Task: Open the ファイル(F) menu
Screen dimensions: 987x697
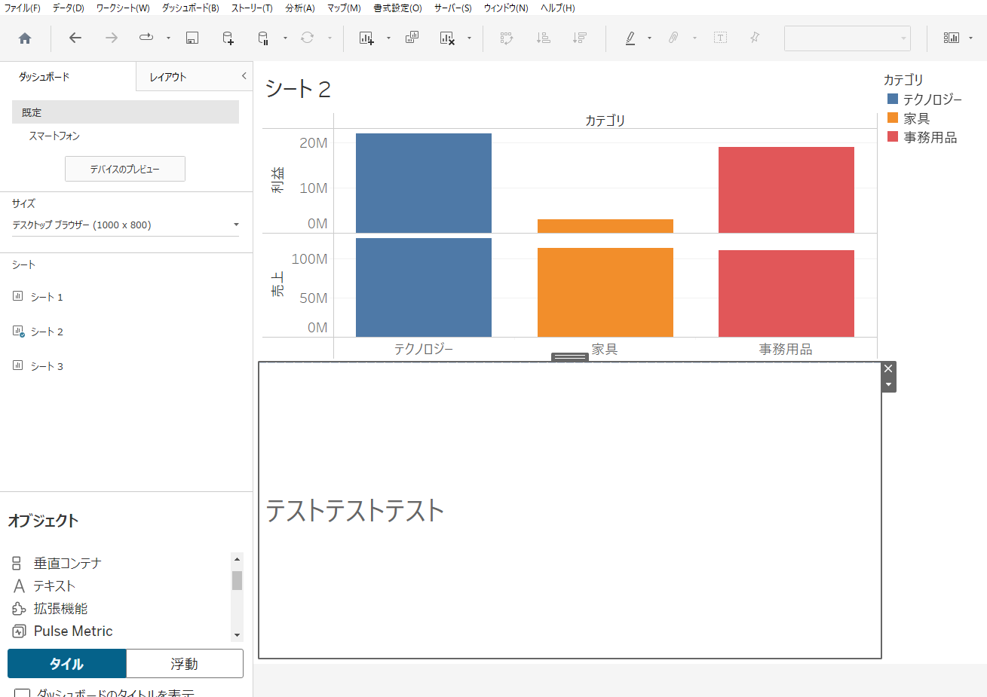Action: pos(23,8)
